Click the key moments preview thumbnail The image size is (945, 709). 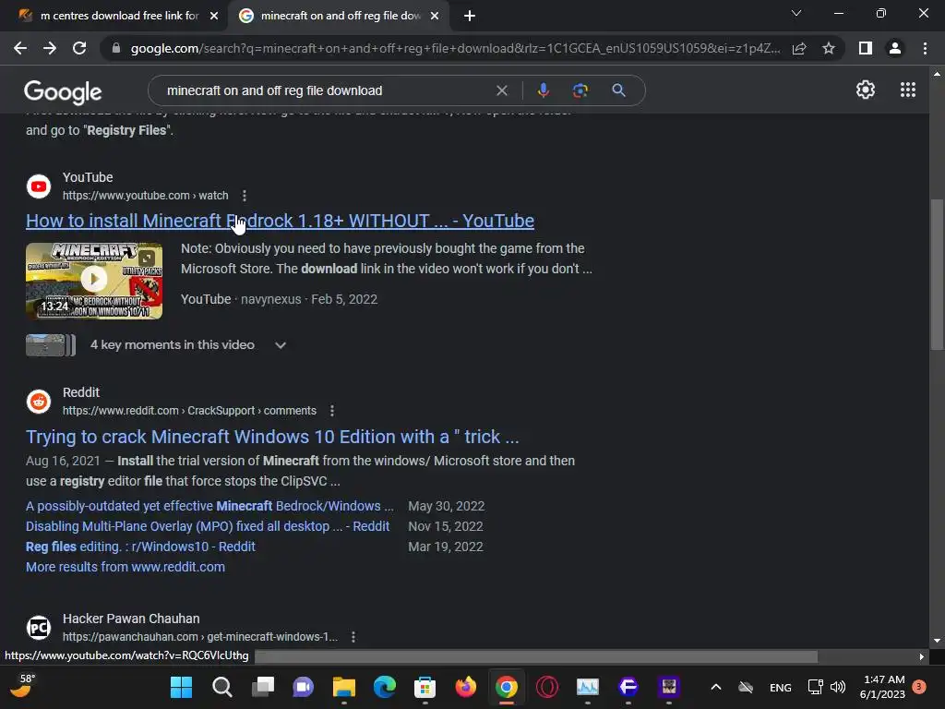click(51, 345)
